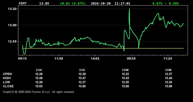The height and width of the screenshot is (102, 193).
Task: Click the GraphCIX copyright notice
Action: pos(39,92)
